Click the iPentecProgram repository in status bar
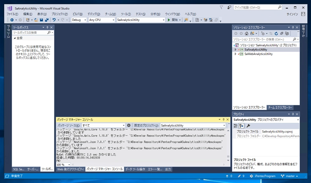The height and width of the screenshot is (183, 311). coord(263,176)
